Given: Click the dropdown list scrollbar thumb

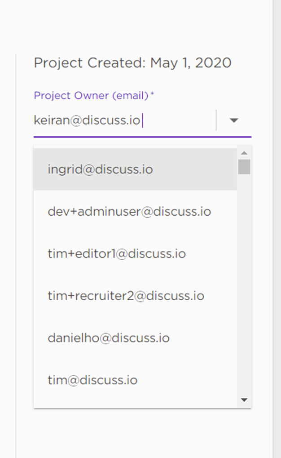Looking at the screenshot, I should [244, 167].
